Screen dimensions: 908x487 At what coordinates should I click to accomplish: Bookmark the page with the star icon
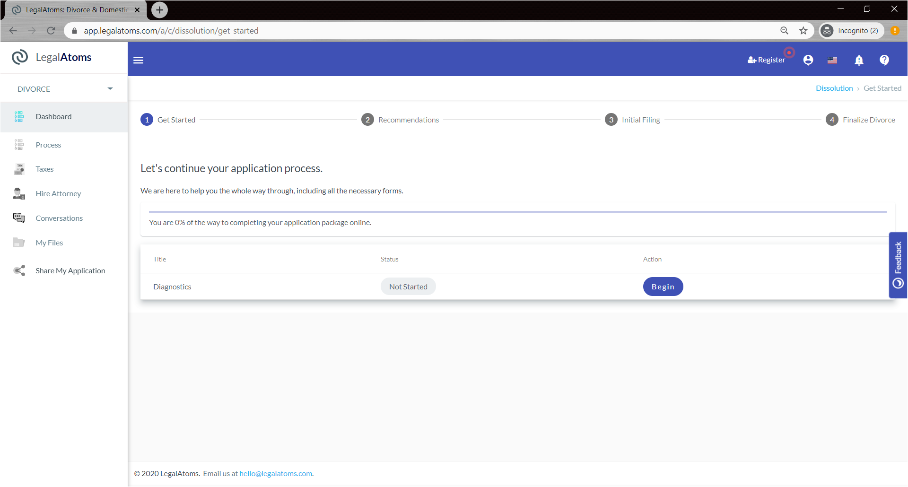[x=803, y=31]
